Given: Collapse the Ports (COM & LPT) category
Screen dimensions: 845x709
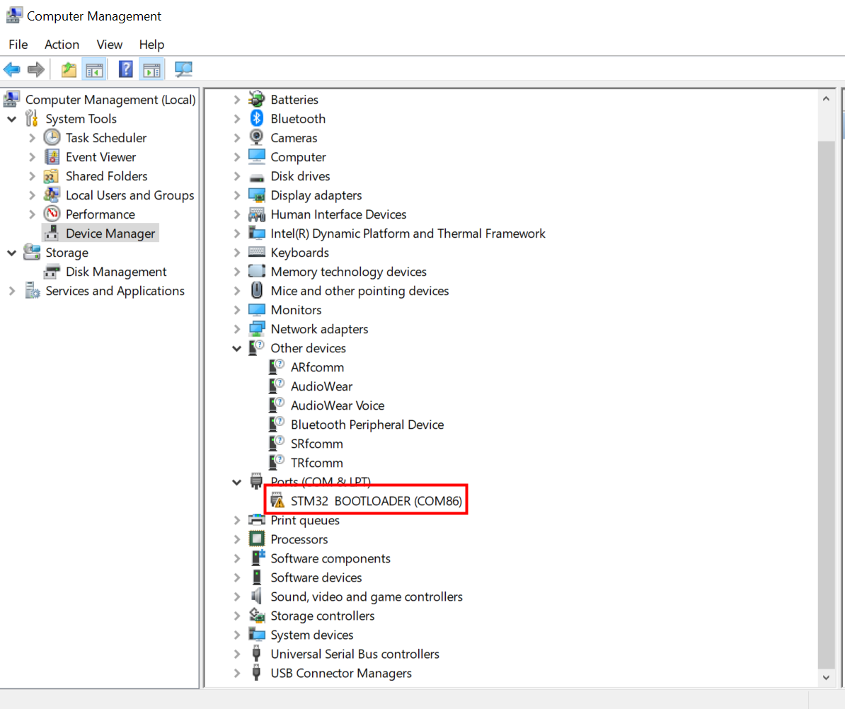Looking at the screenshot, I should [236, 482].
